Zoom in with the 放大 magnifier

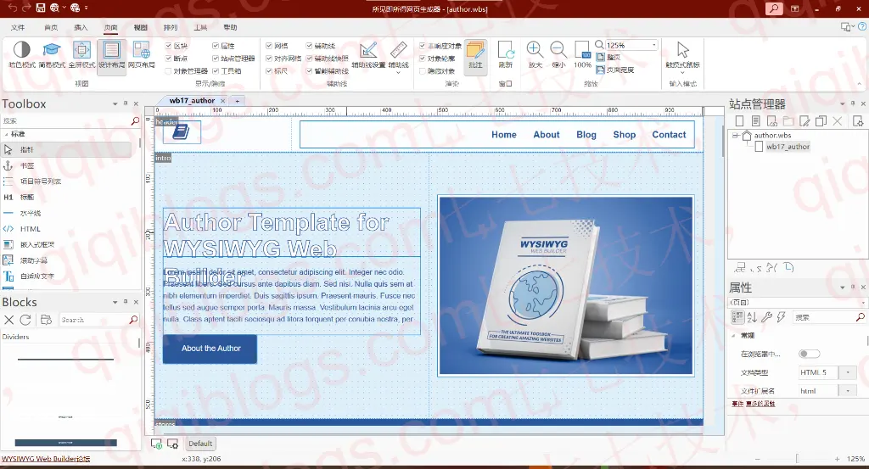[535, 49]
